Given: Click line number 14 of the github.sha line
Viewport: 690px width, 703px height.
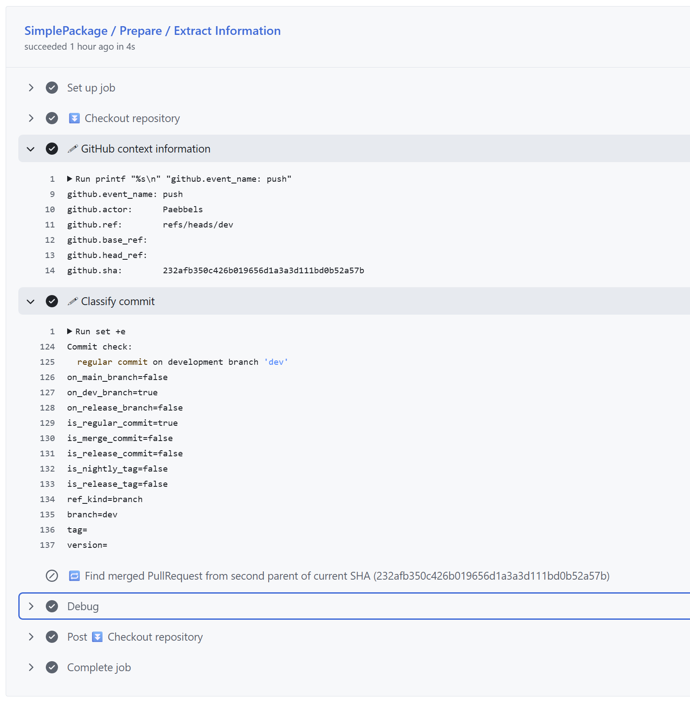Looking at the screenshot, I should (x=50, y=270).
